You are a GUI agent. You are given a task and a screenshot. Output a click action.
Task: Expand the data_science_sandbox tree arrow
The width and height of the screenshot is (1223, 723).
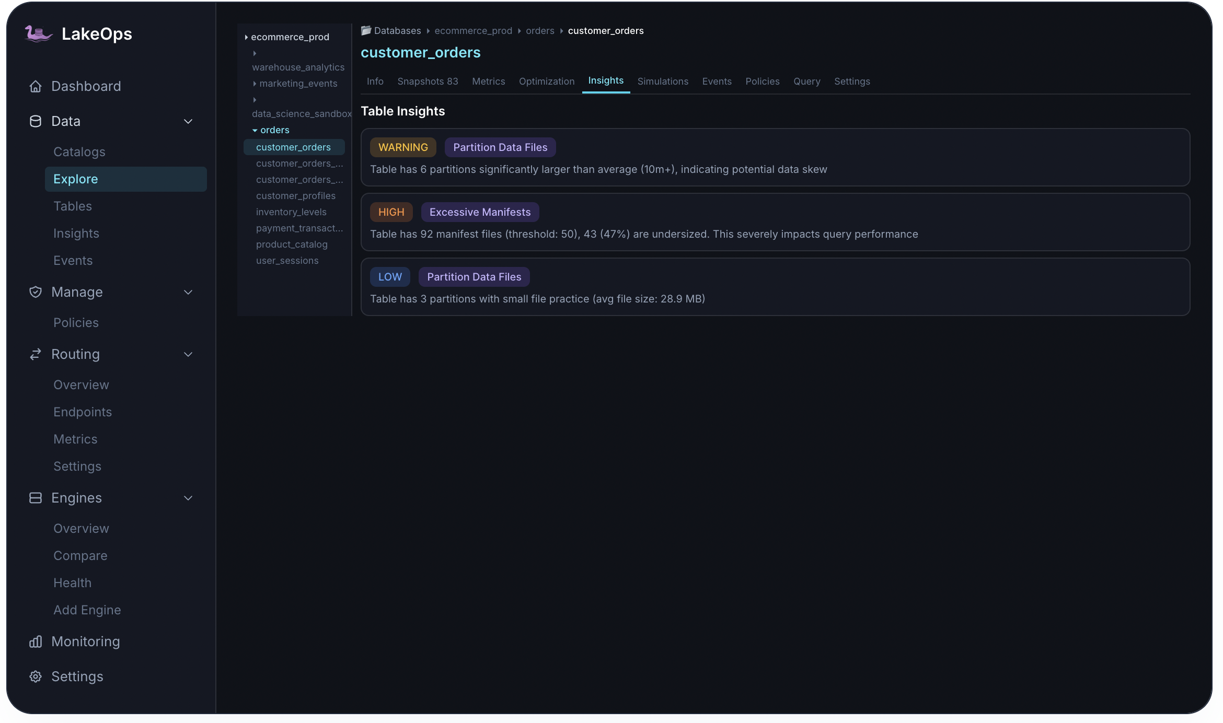[255, 100]
